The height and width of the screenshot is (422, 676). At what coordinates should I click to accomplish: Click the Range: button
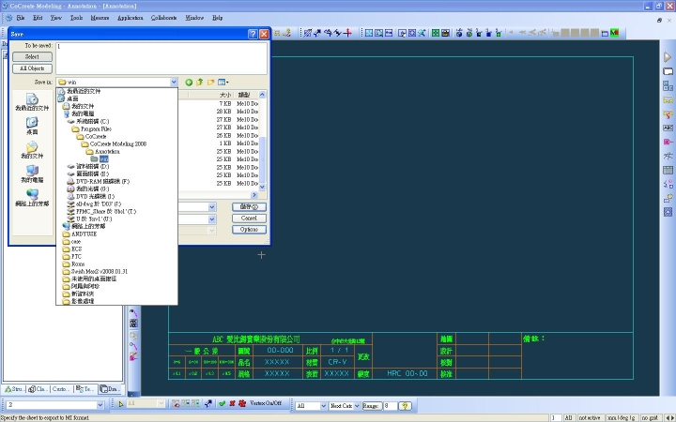click(x=371, y=406)
